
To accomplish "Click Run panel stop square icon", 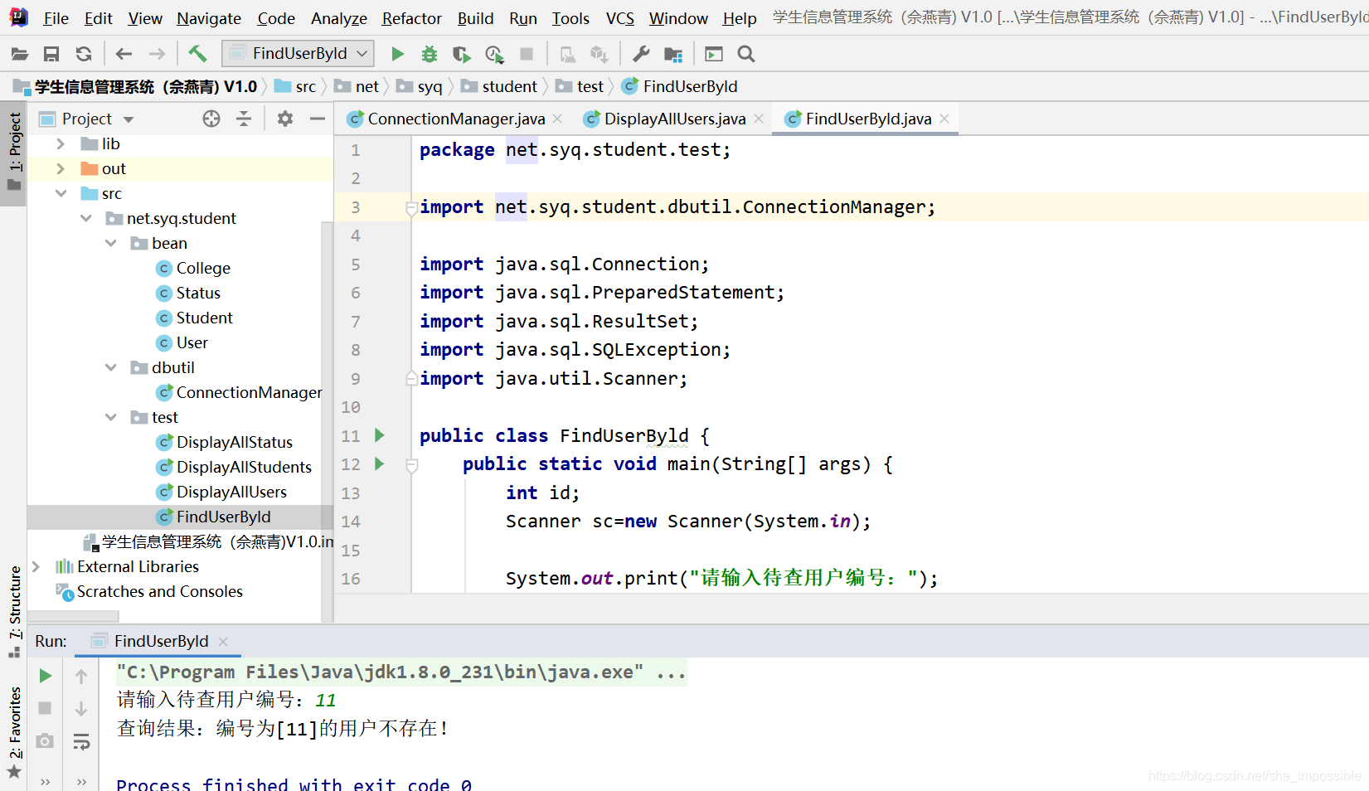I will click(x=45, y=708).
